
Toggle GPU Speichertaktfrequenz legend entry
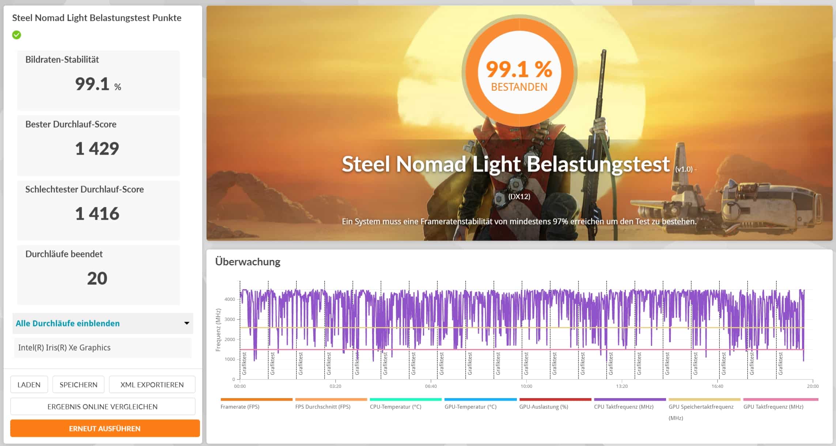pyautogui.click(x=701, y=407)
